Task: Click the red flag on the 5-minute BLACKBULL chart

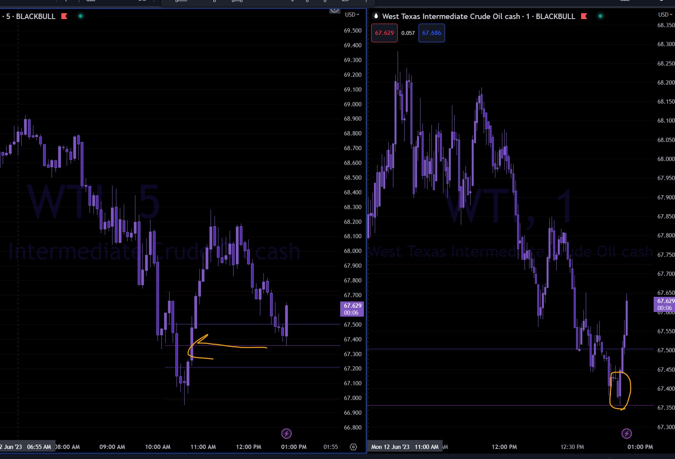Action: tap(64, 16)
